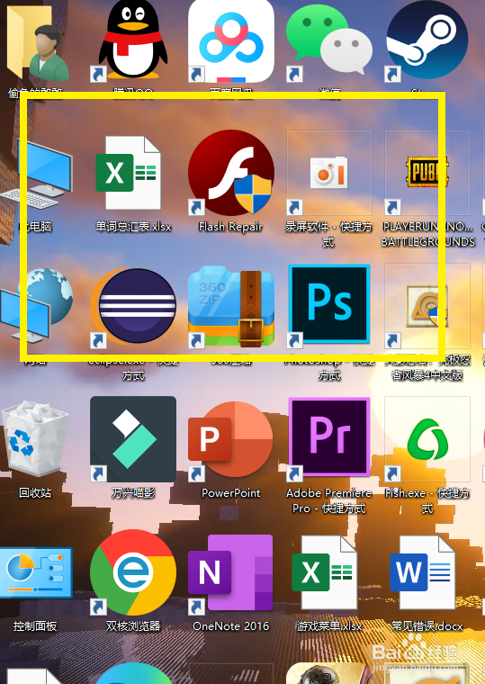Click the 单词总汇表.xlsx filename label
485x684 pixels.
133,227
